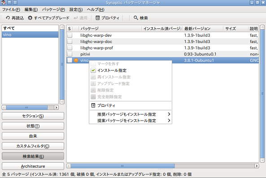Click left list scrollbar down arrow
266x178 pixels.
(x=62, y=102)
